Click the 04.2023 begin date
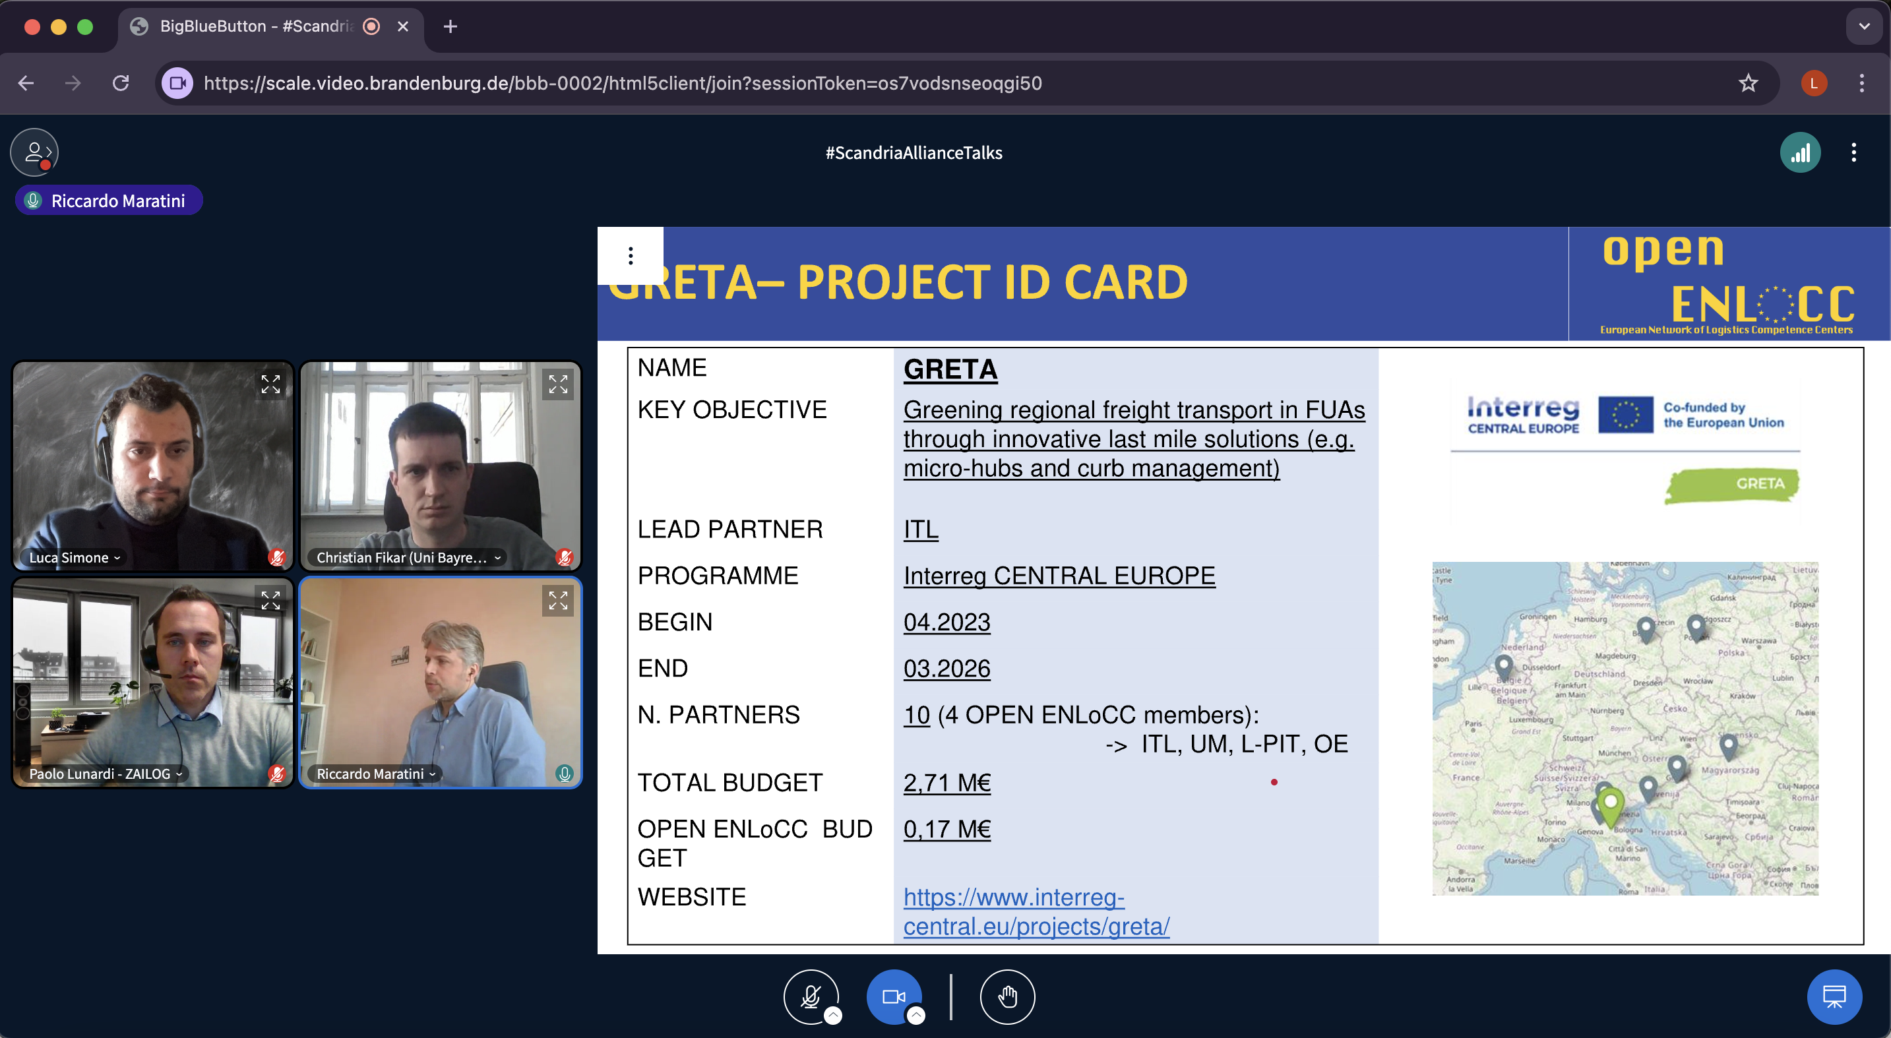The width and height of the screenshot is (1891, 1038). pyautogui.click(x=947, y=622)
